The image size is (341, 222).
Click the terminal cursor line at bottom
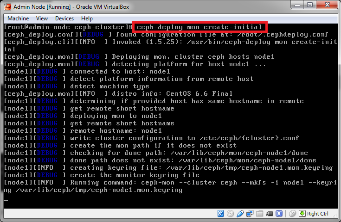[x=6, y=200]
